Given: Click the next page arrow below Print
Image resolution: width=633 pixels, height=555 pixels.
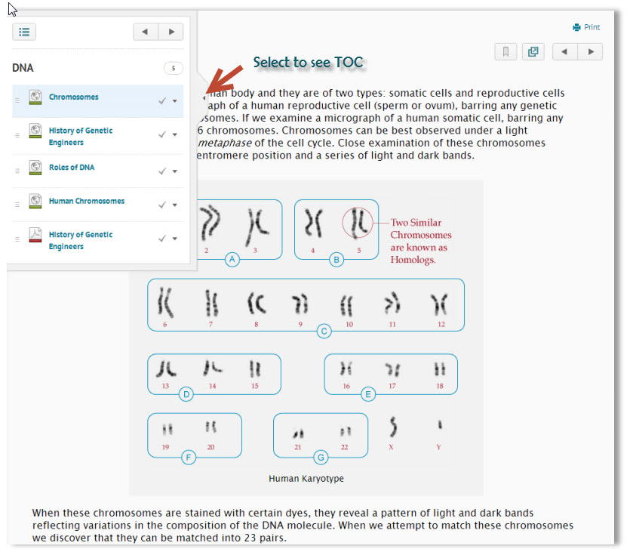Looking at the screenshot, I should [591, 52].
